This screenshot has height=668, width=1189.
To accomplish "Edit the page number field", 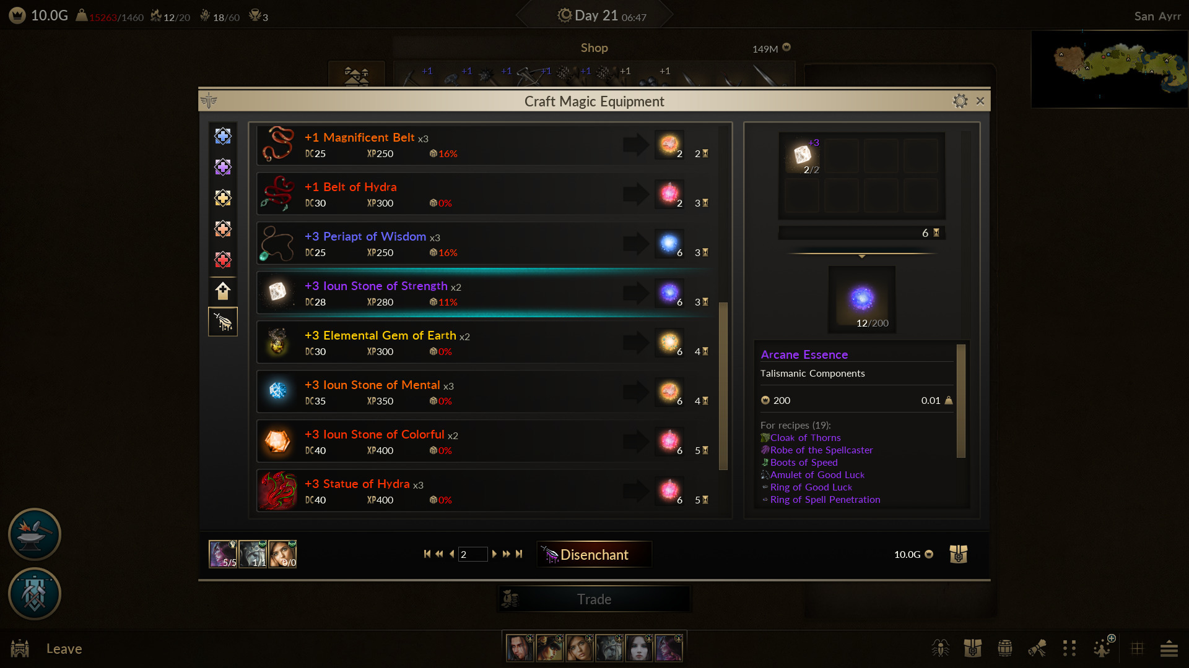I will tap(473, 554).
